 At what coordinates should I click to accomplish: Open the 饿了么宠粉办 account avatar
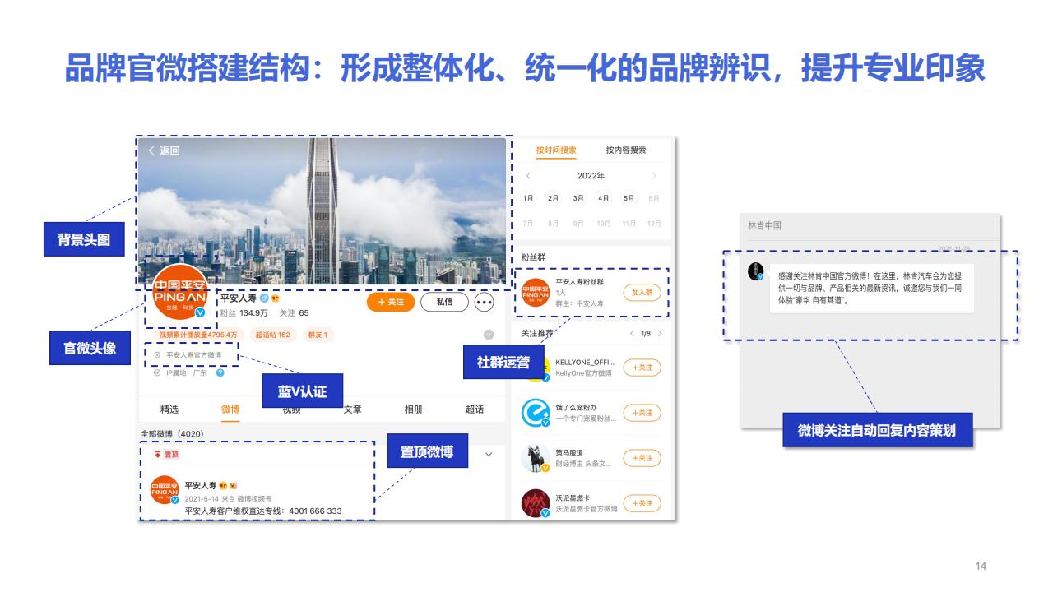coord(536,412)
